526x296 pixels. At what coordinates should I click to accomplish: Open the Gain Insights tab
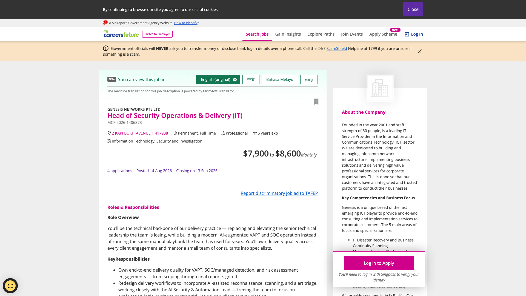click(288, 34)
